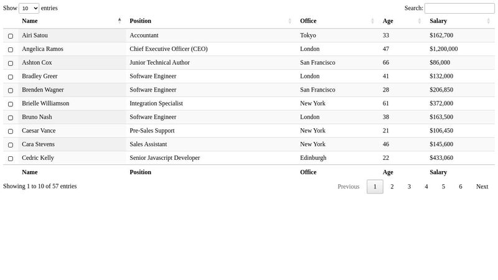Focus the Search input field

(459, 8)
